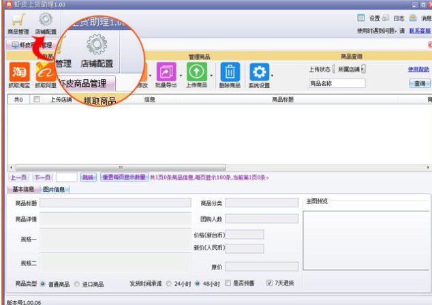The width and height of the screenshot is (432, 305).
Task: Click the 跳转 jump button
Action: 88,177
